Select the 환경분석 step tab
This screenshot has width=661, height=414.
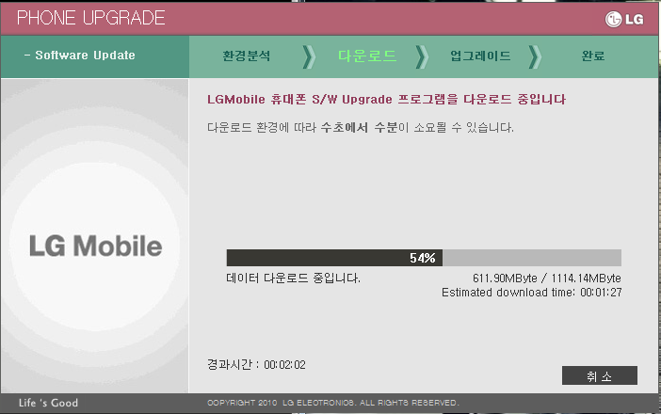coord(247,56)
